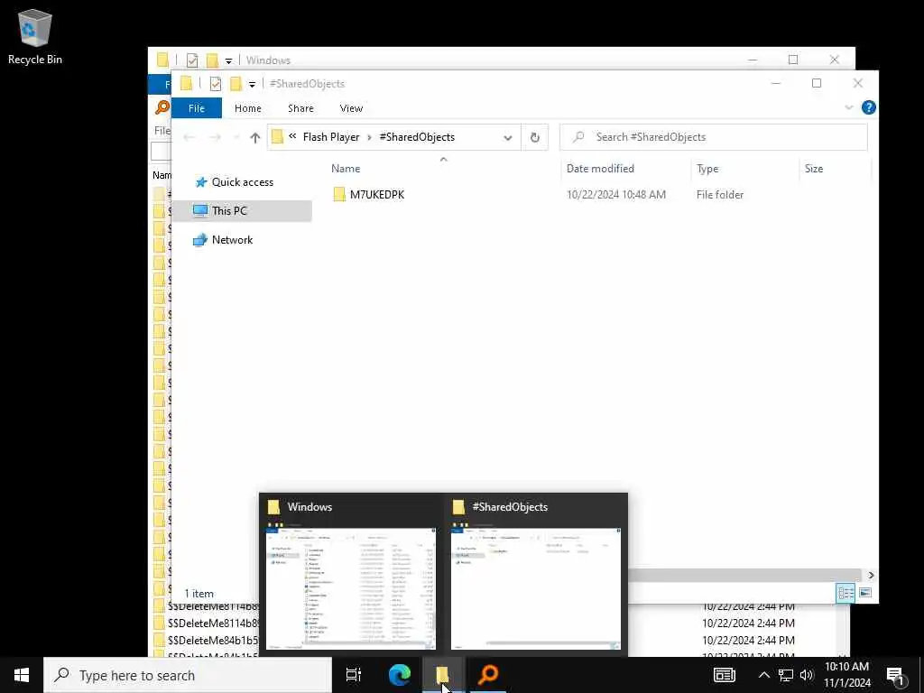Open the Action Center notifications icon

896,675
